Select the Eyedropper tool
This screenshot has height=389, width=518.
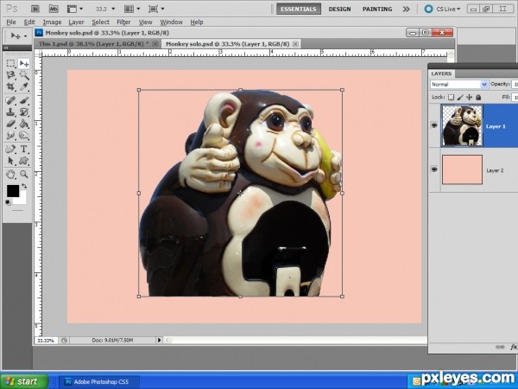pyautogui.click(x=24, y=86)
